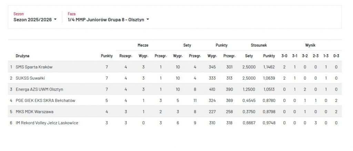Image resolution: width=353 pixels, height=151 pixels.
Task: Click the Wynik group header
Action: click(310, 45)
